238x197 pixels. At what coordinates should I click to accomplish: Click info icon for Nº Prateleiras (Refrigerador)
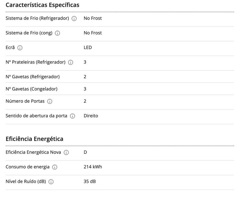coord(71,62)
